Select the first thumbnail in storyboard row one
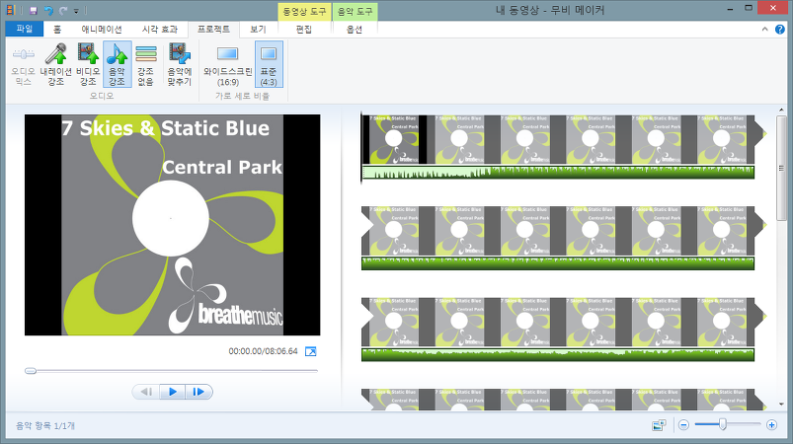 click(394, 139)
